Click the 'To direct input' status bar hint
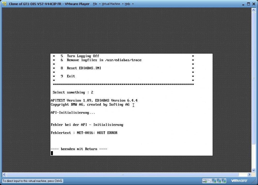 [33, 181]
